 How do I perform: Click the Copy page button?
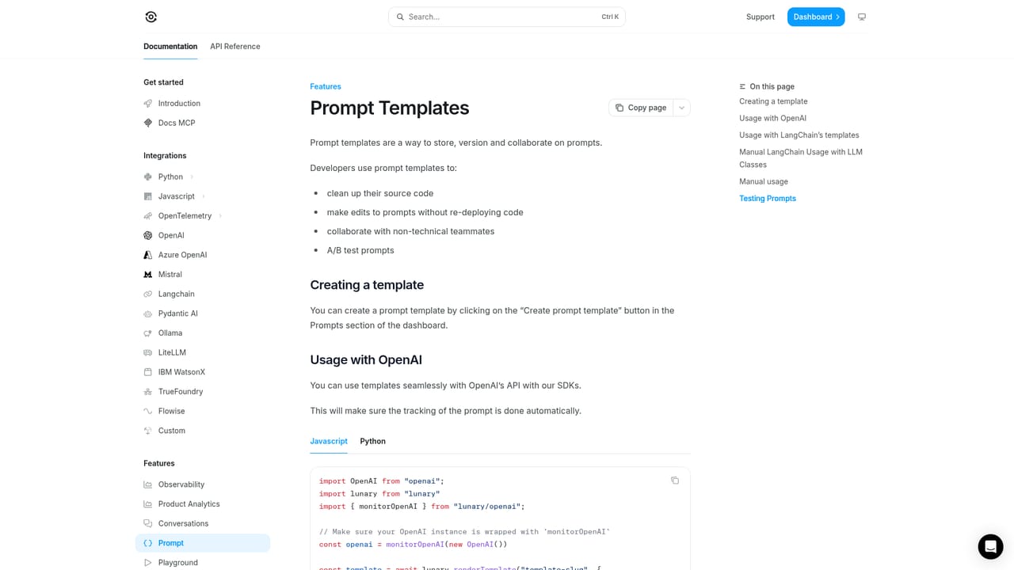tap(641, 108)
